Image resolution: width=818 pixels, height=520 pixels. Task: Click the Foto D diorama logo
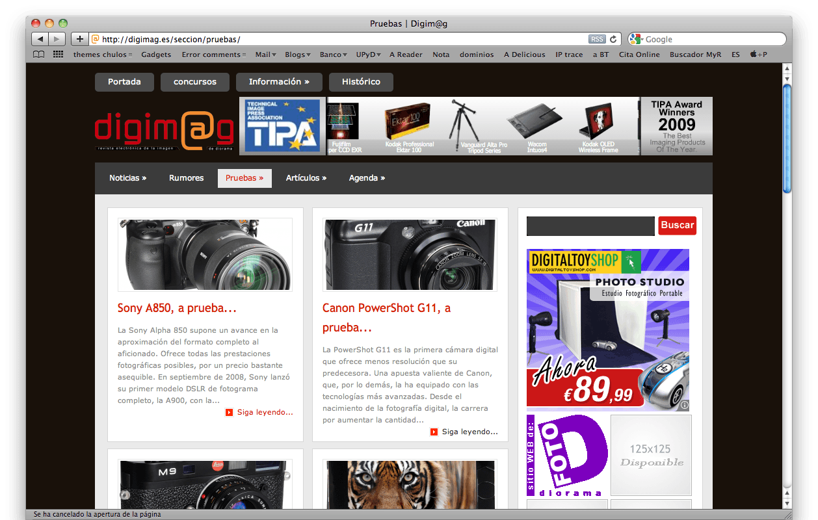tap(567, 456)
